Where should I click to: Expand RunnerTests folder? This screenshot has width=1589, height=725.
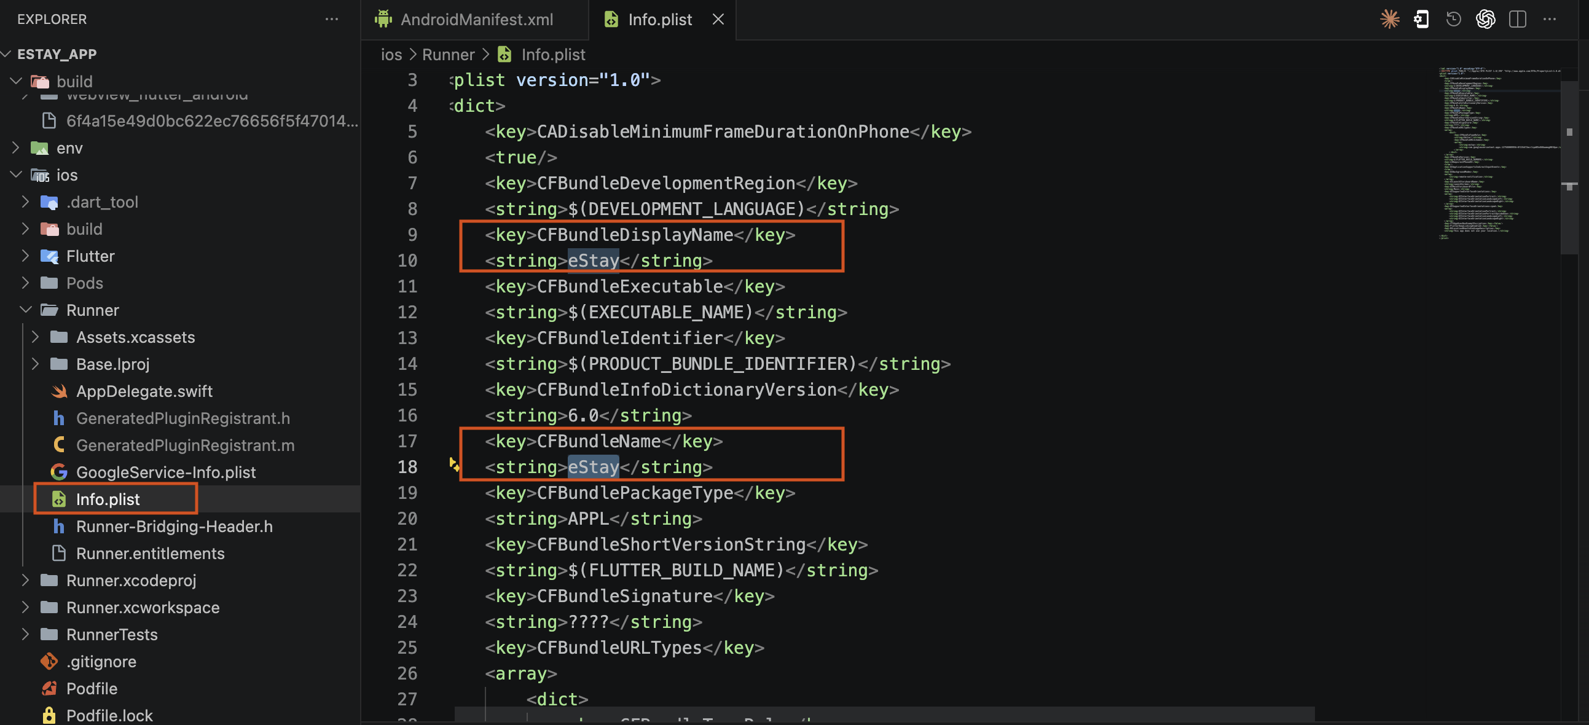[x=25, y=634]
